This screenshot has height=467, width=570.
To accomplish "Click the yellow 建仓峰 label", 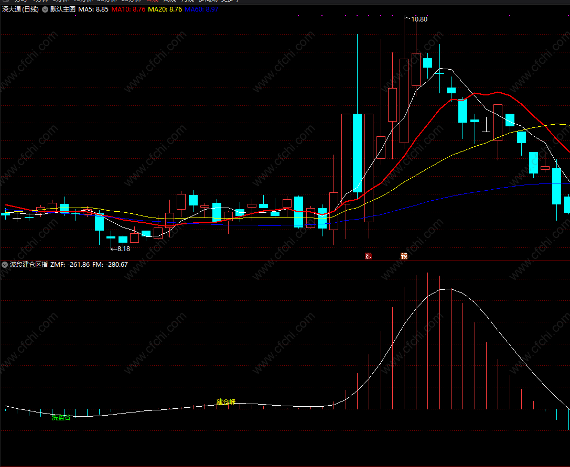I will point(226,401).
